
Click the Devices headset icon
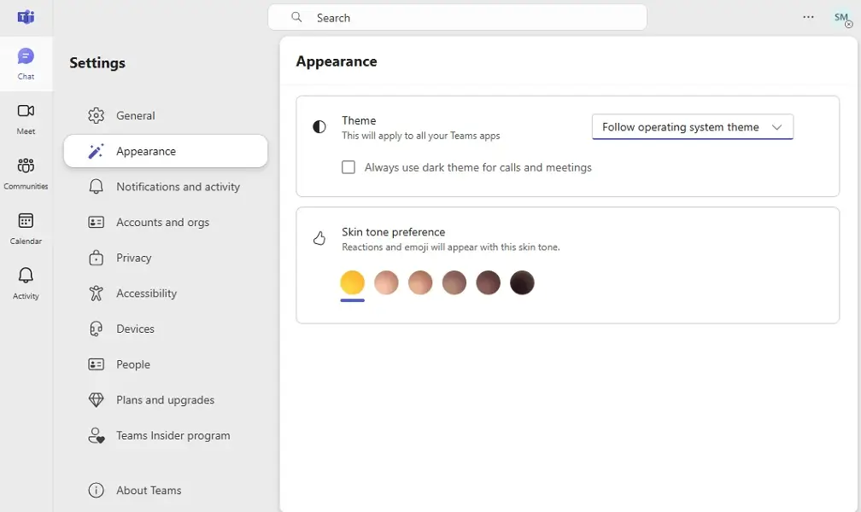(96, 329)
